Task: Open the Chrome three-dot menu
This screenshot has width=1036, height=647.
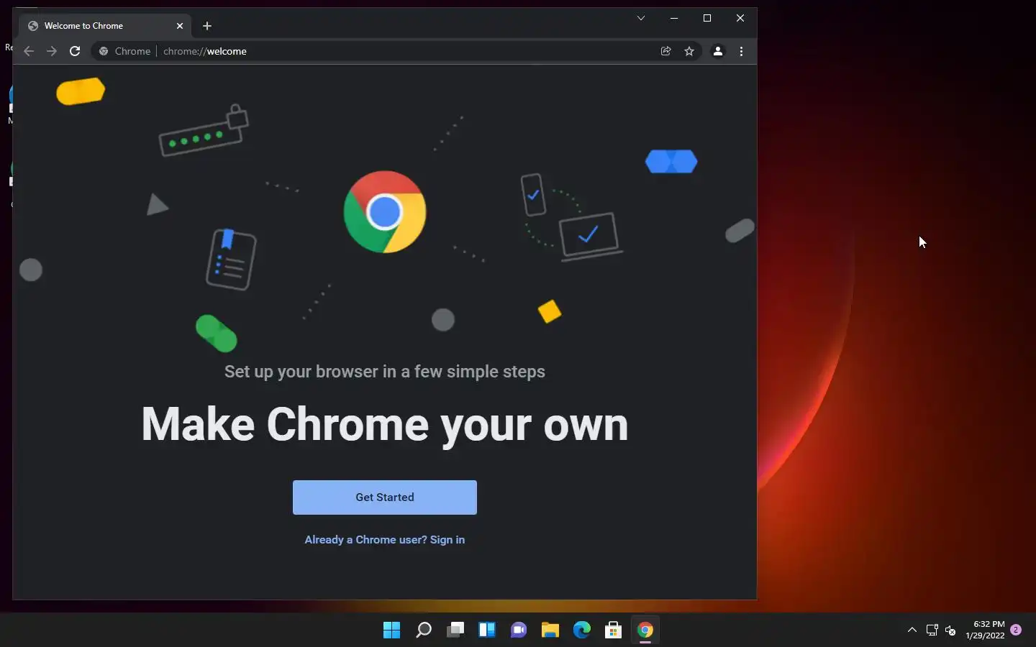Action: tap(741, 51)
